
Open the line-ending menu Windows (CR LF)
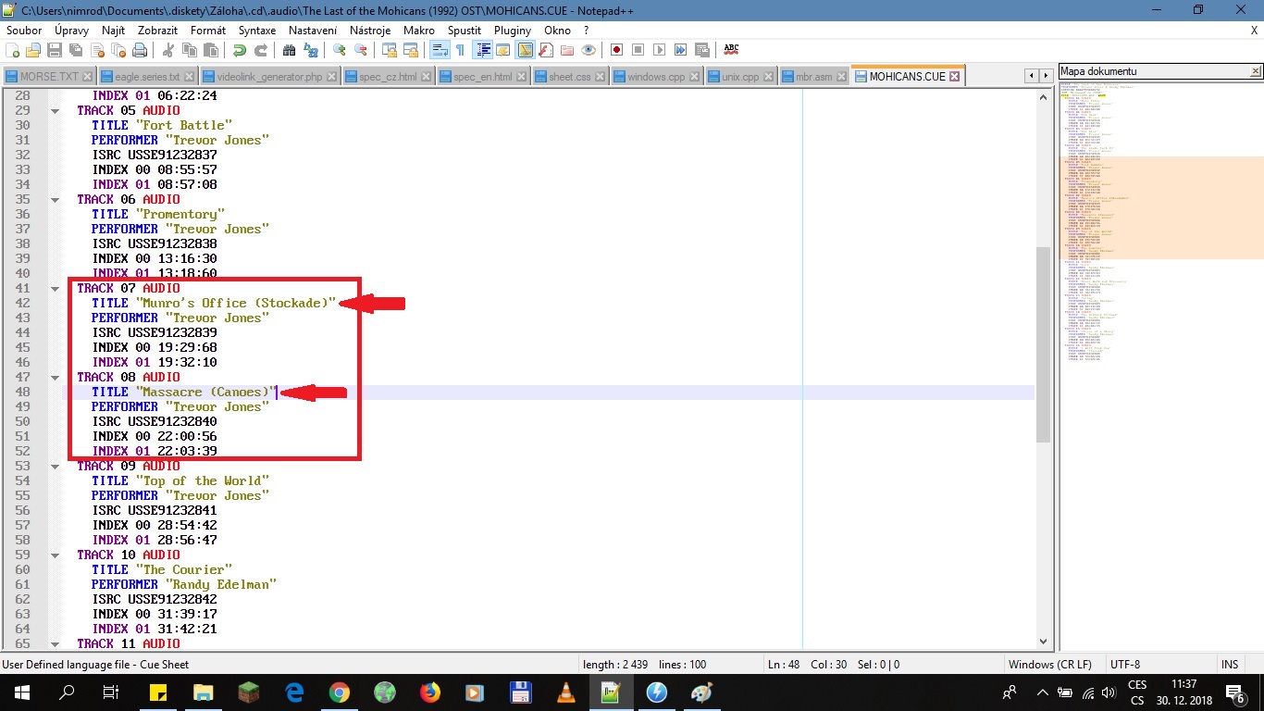(x=1050, y=664)
